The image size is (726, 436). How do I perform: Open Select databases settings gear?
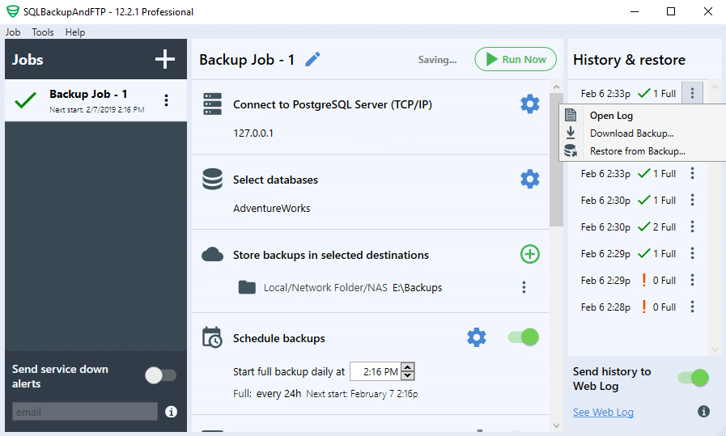[529, 179]
